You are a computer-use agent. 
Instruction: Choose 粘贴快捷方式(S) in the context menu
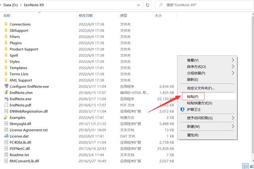point(207,103)
